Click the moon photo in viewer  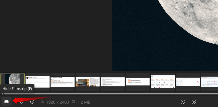tap(165, 36)
